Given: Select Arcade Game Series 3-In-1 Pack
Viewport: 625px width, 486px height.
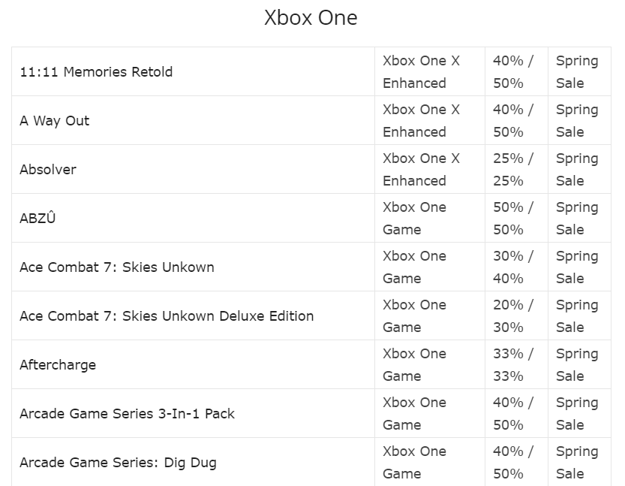Looking at the screenshot, I should click(x=127, y=414).
